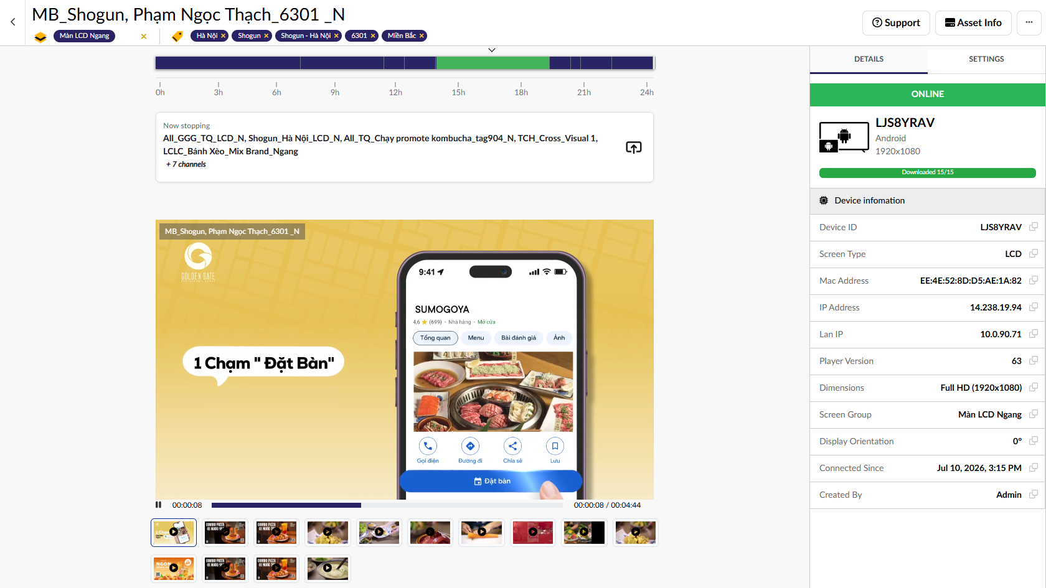1046x588 pixels.
Task: Select the sixth thumbnail in first row
Action: [430, 533]
